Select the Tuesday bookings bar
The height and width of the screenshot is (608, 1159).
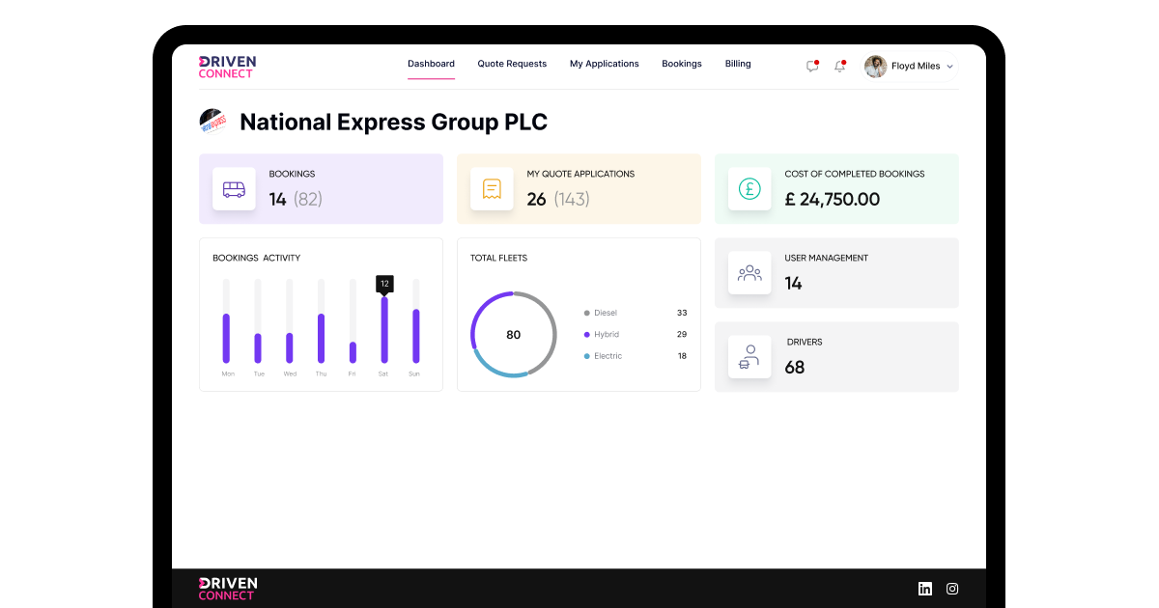[x=258, y=348]
